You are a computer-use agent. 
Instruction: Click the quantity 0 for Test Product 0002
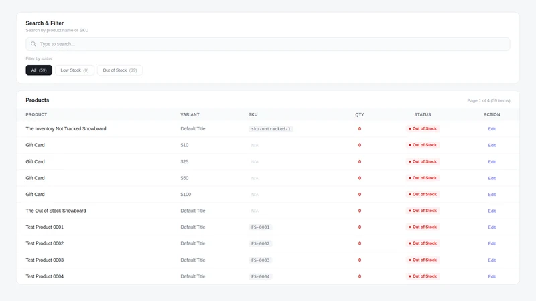360,243
